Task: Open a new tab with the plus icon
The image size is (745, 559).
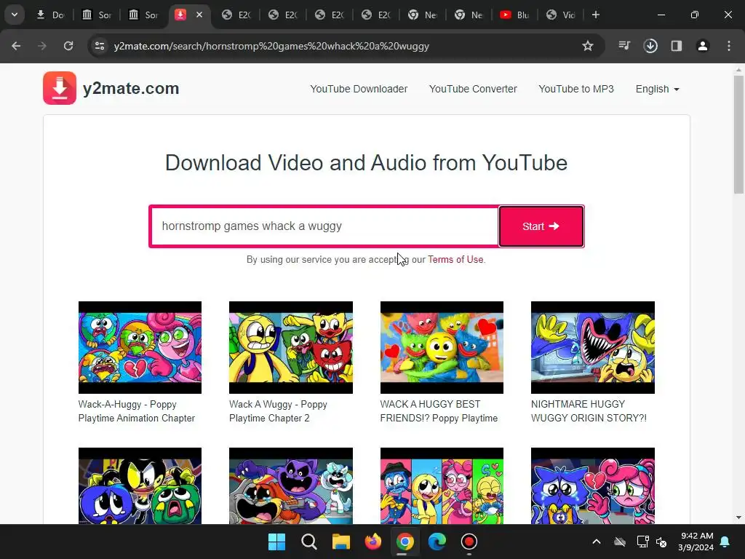Action: pos(595,15)
